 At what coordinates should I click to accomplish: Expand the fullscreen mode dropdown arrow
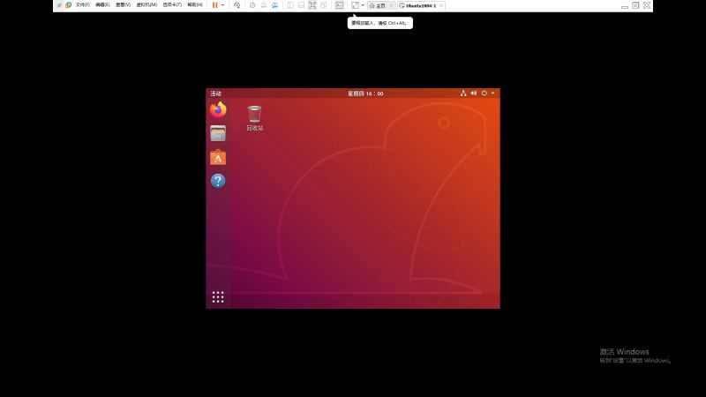coord(363,5)
